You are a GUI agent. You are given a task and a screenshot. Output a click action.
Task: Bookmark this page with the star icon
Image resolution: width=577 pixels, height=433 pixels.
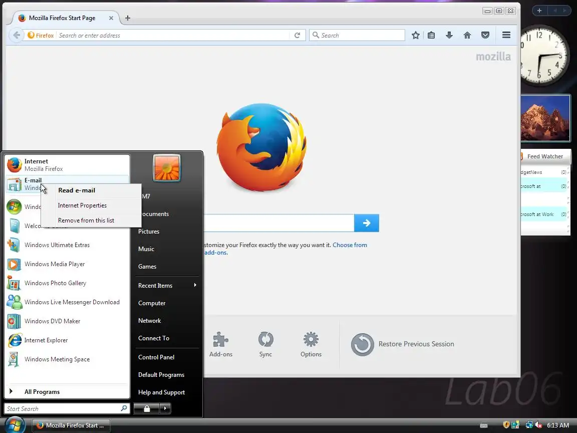tap(415, 36)
